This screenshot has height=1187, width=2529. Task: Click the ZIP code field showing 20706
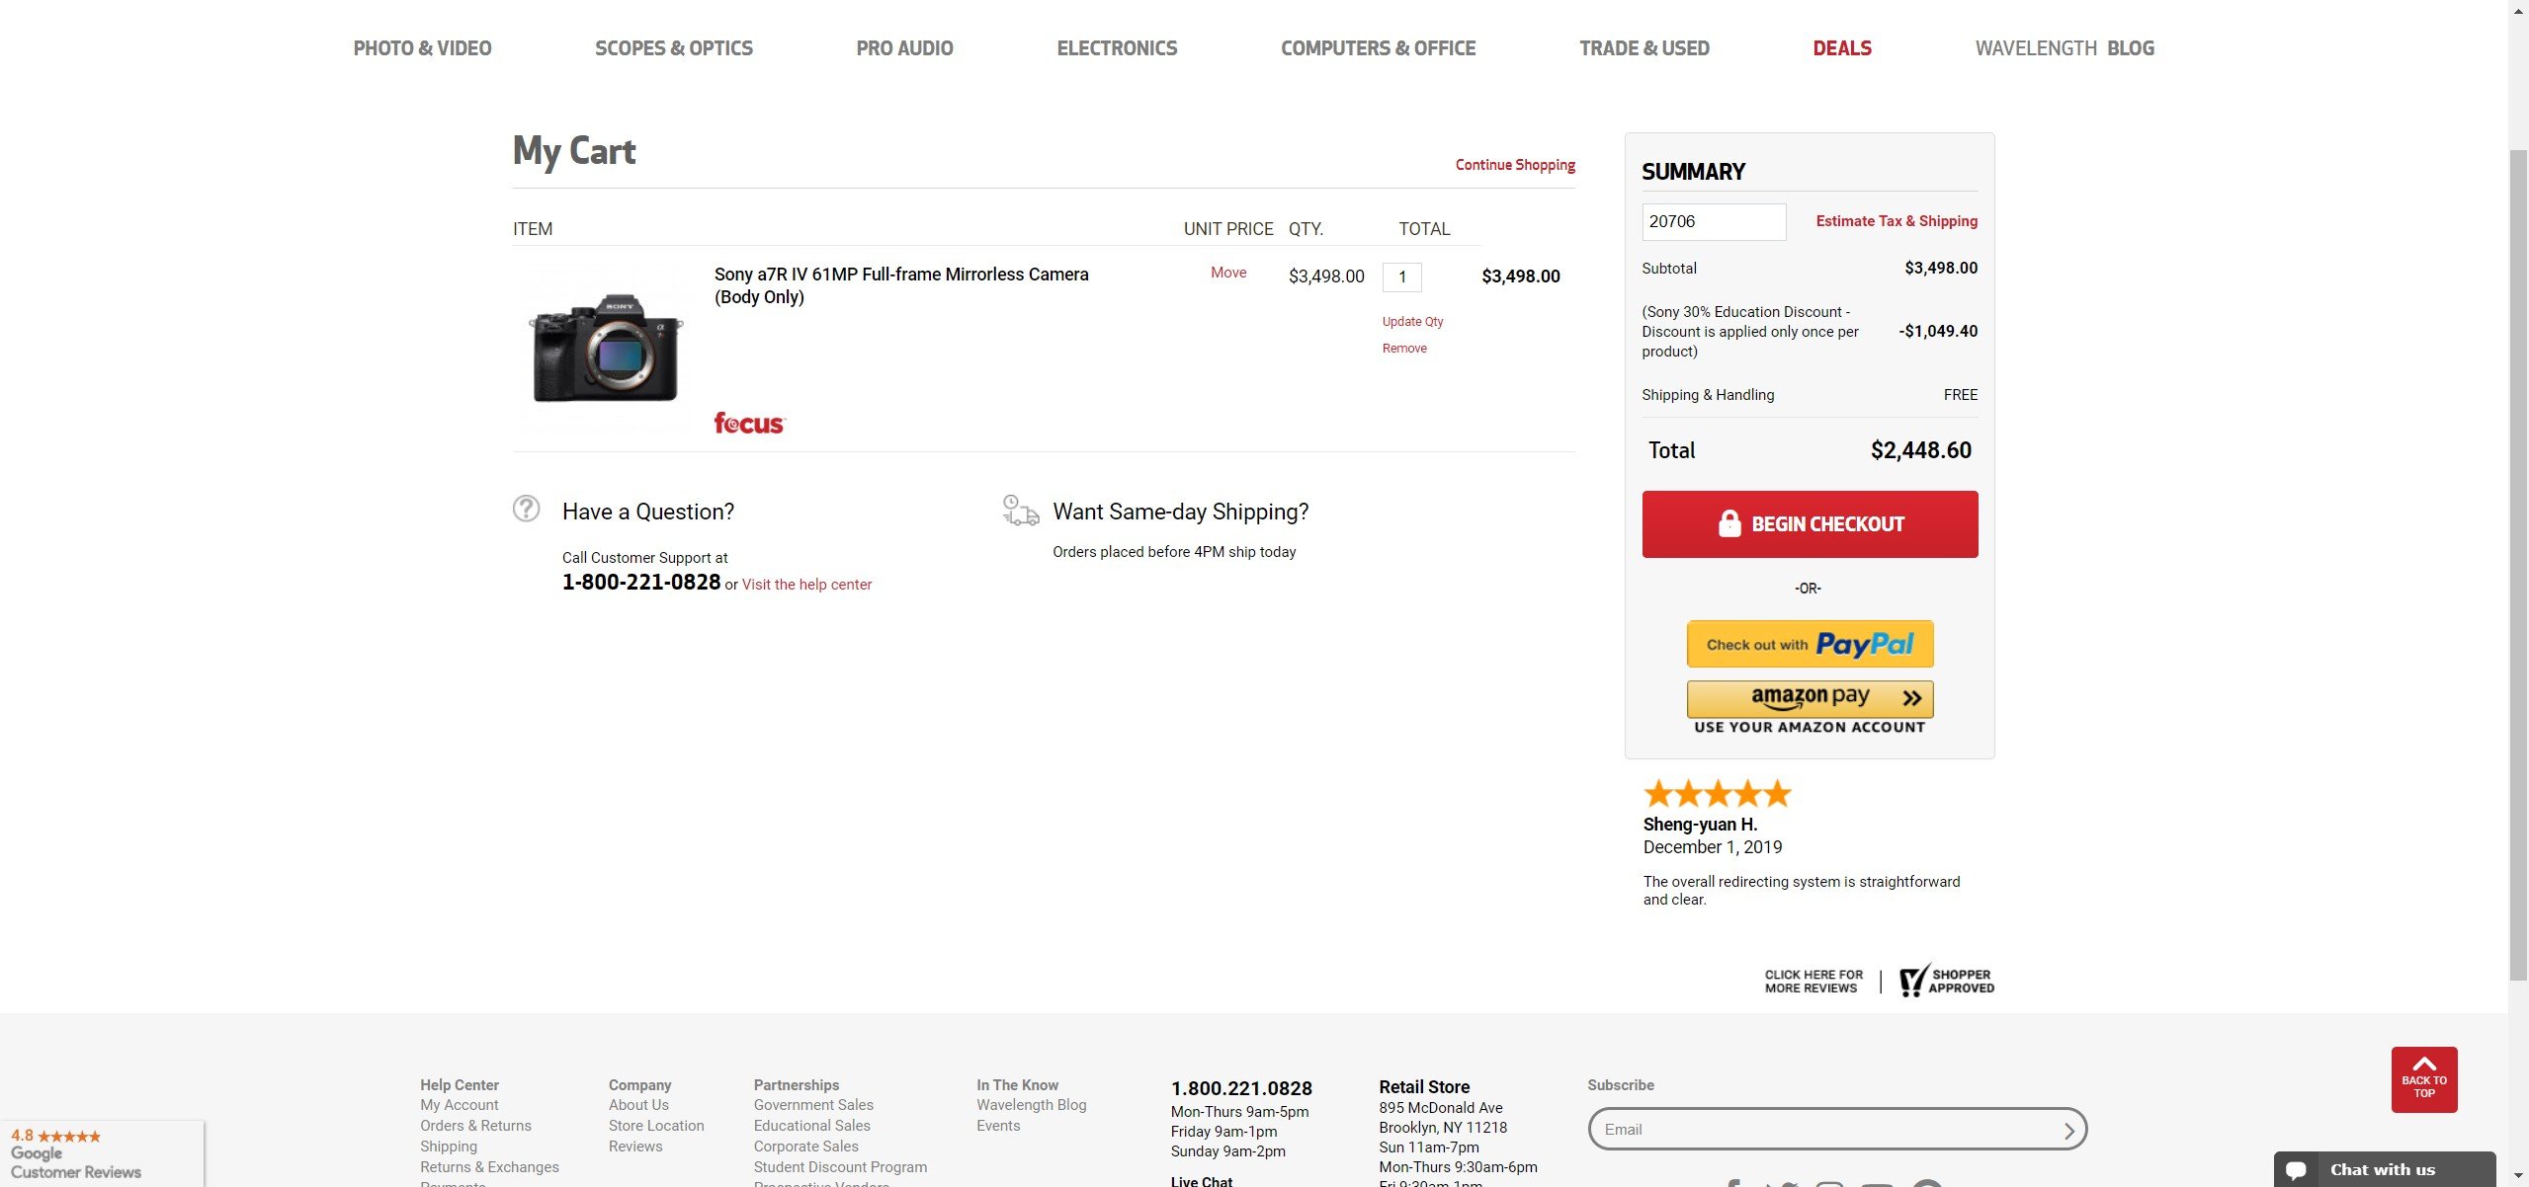point(1714,222)
